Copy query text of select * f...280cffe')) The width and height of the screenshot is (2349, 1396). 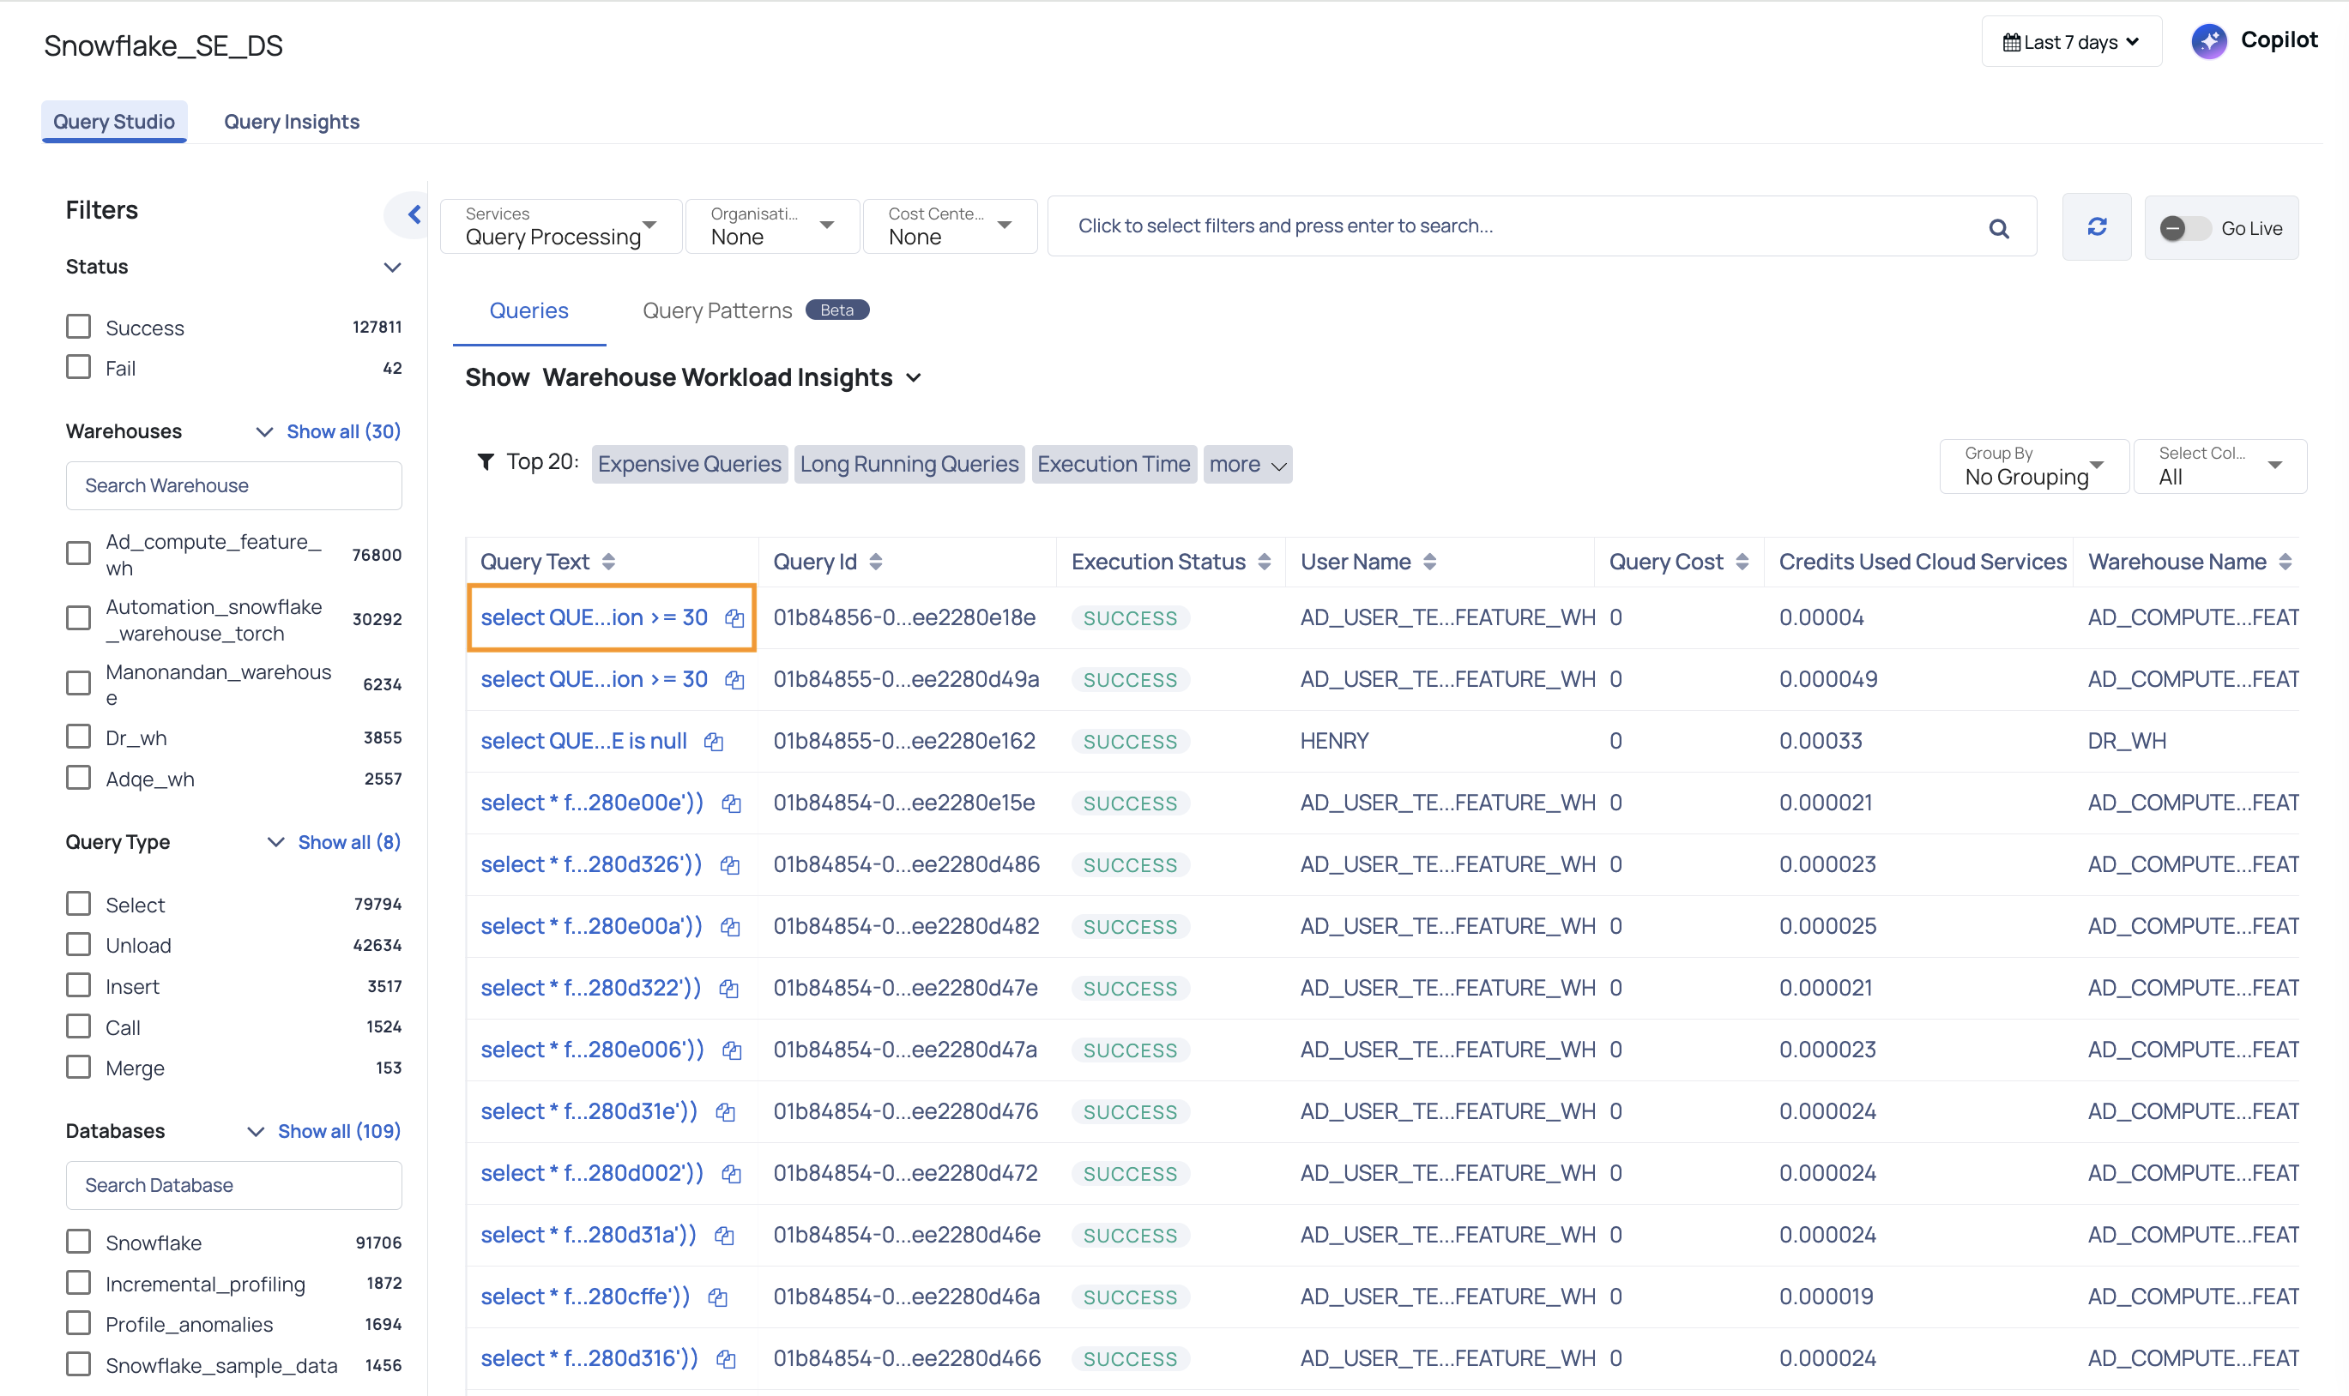pyautogui.click(x=717, y=1298)
